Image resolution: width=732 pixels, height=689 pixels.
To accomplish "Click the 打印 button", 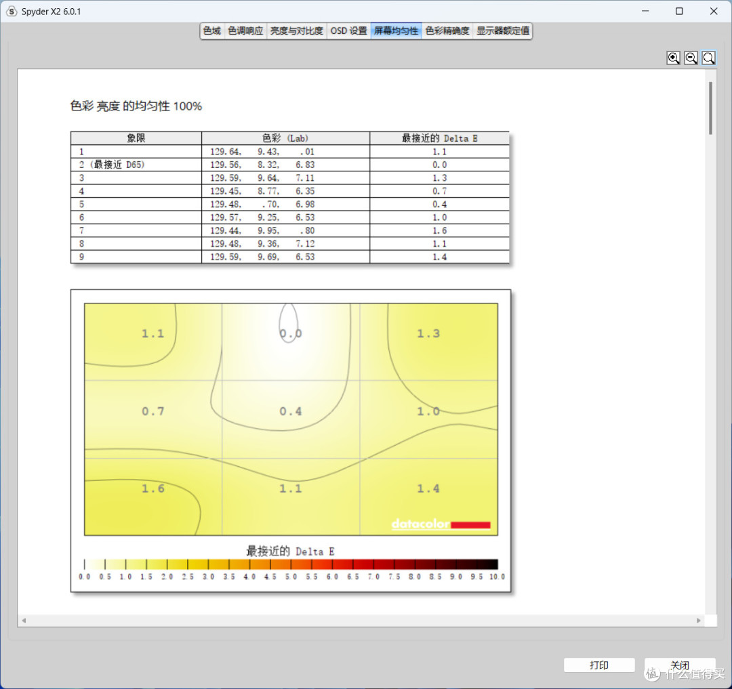I will [599, 665].
